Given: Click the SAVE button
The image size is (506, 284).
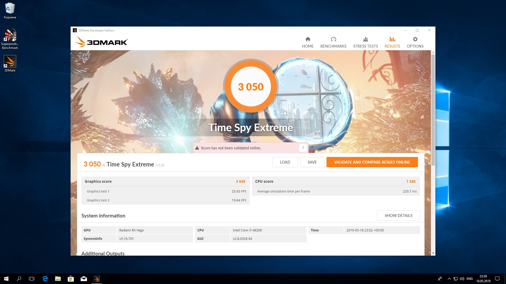Looking at the screenshot, I should click(312, 162).
